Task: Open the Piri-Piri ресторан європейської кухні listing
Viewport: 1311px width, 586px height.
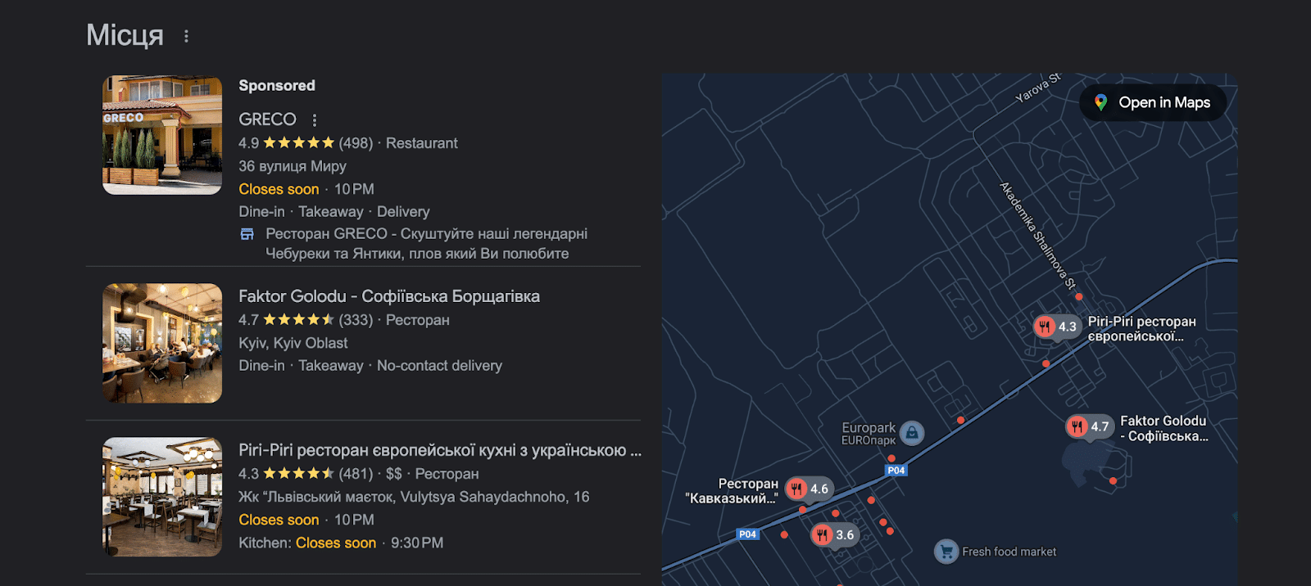Action: [x=440, y=450]
